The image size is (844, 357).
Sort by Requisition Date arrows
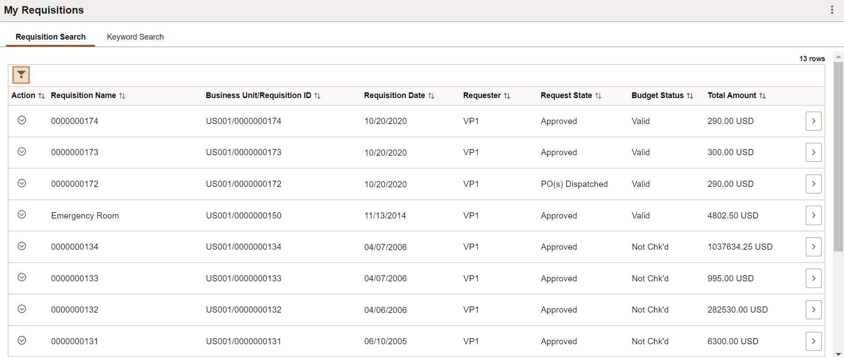click(x=431, y=96)
